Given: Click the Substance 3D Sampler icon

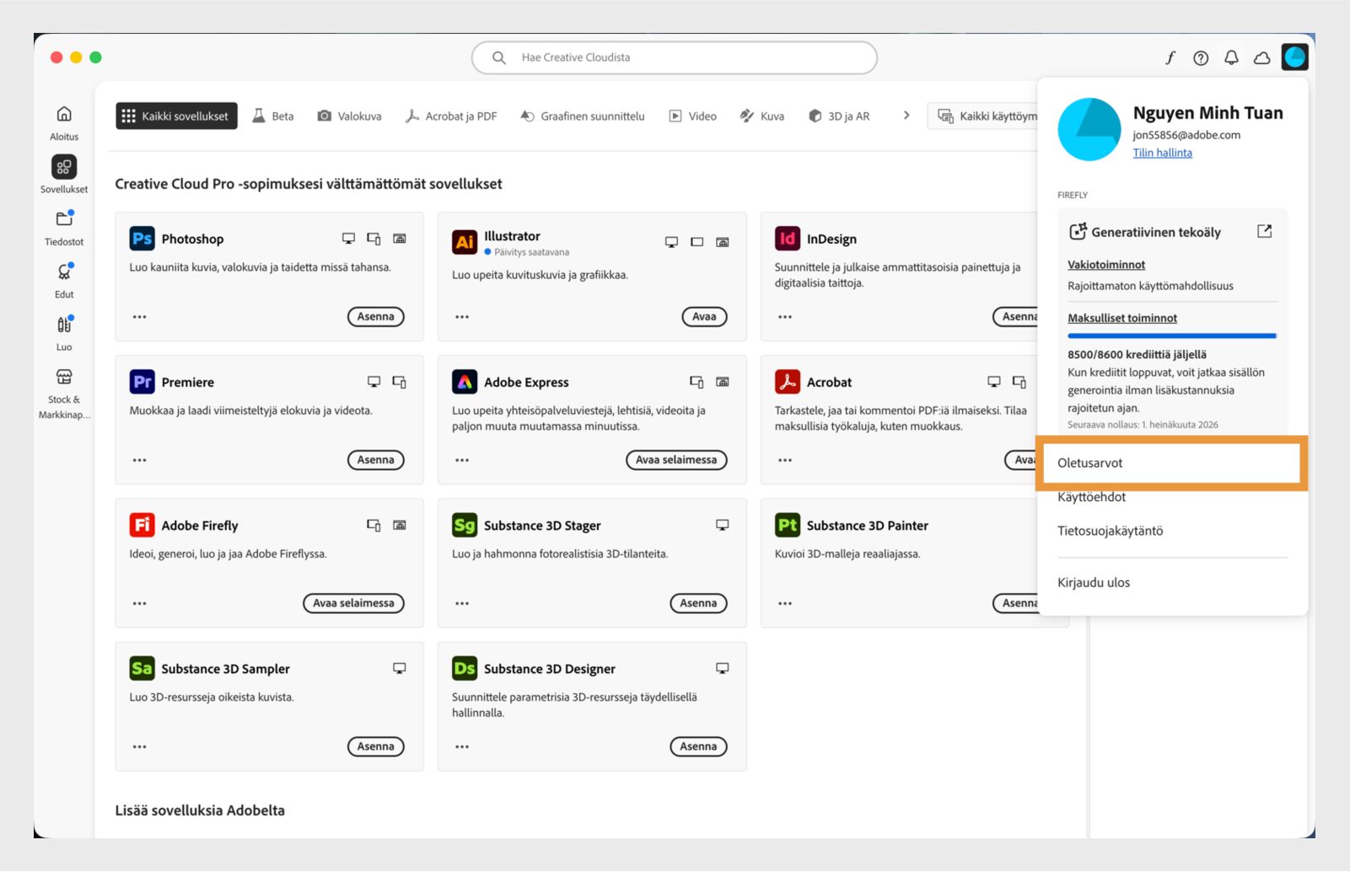Looking at the screenshot, I should point(142,669).
